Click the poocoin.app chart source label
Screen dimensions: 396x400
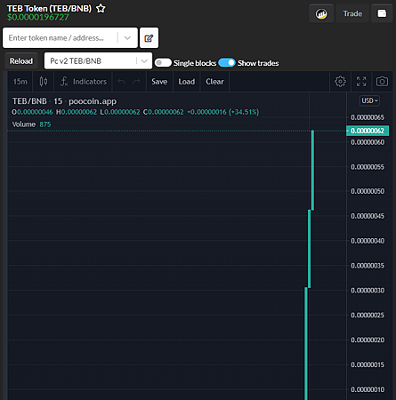pos(93,101)
